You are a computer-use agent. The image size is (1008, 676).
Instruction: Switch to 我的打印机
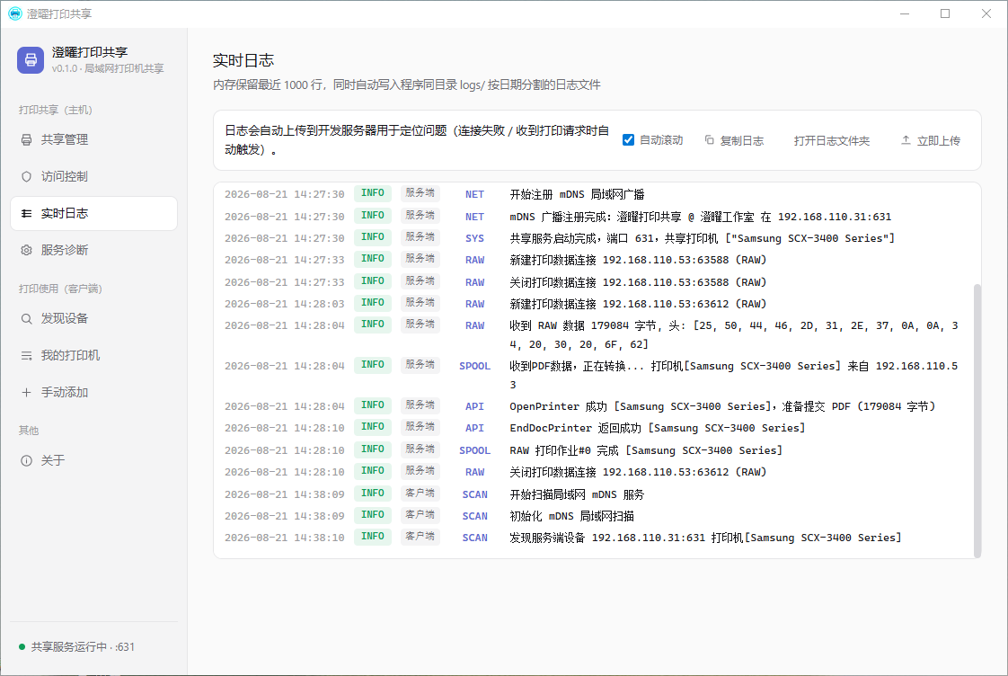coord(93,356)
